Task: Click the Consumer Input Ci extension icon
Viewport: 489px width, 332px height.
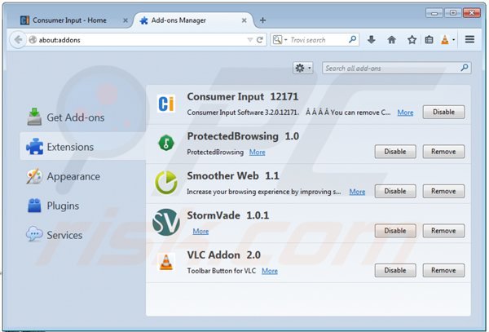Action: [x=166, y=104]
